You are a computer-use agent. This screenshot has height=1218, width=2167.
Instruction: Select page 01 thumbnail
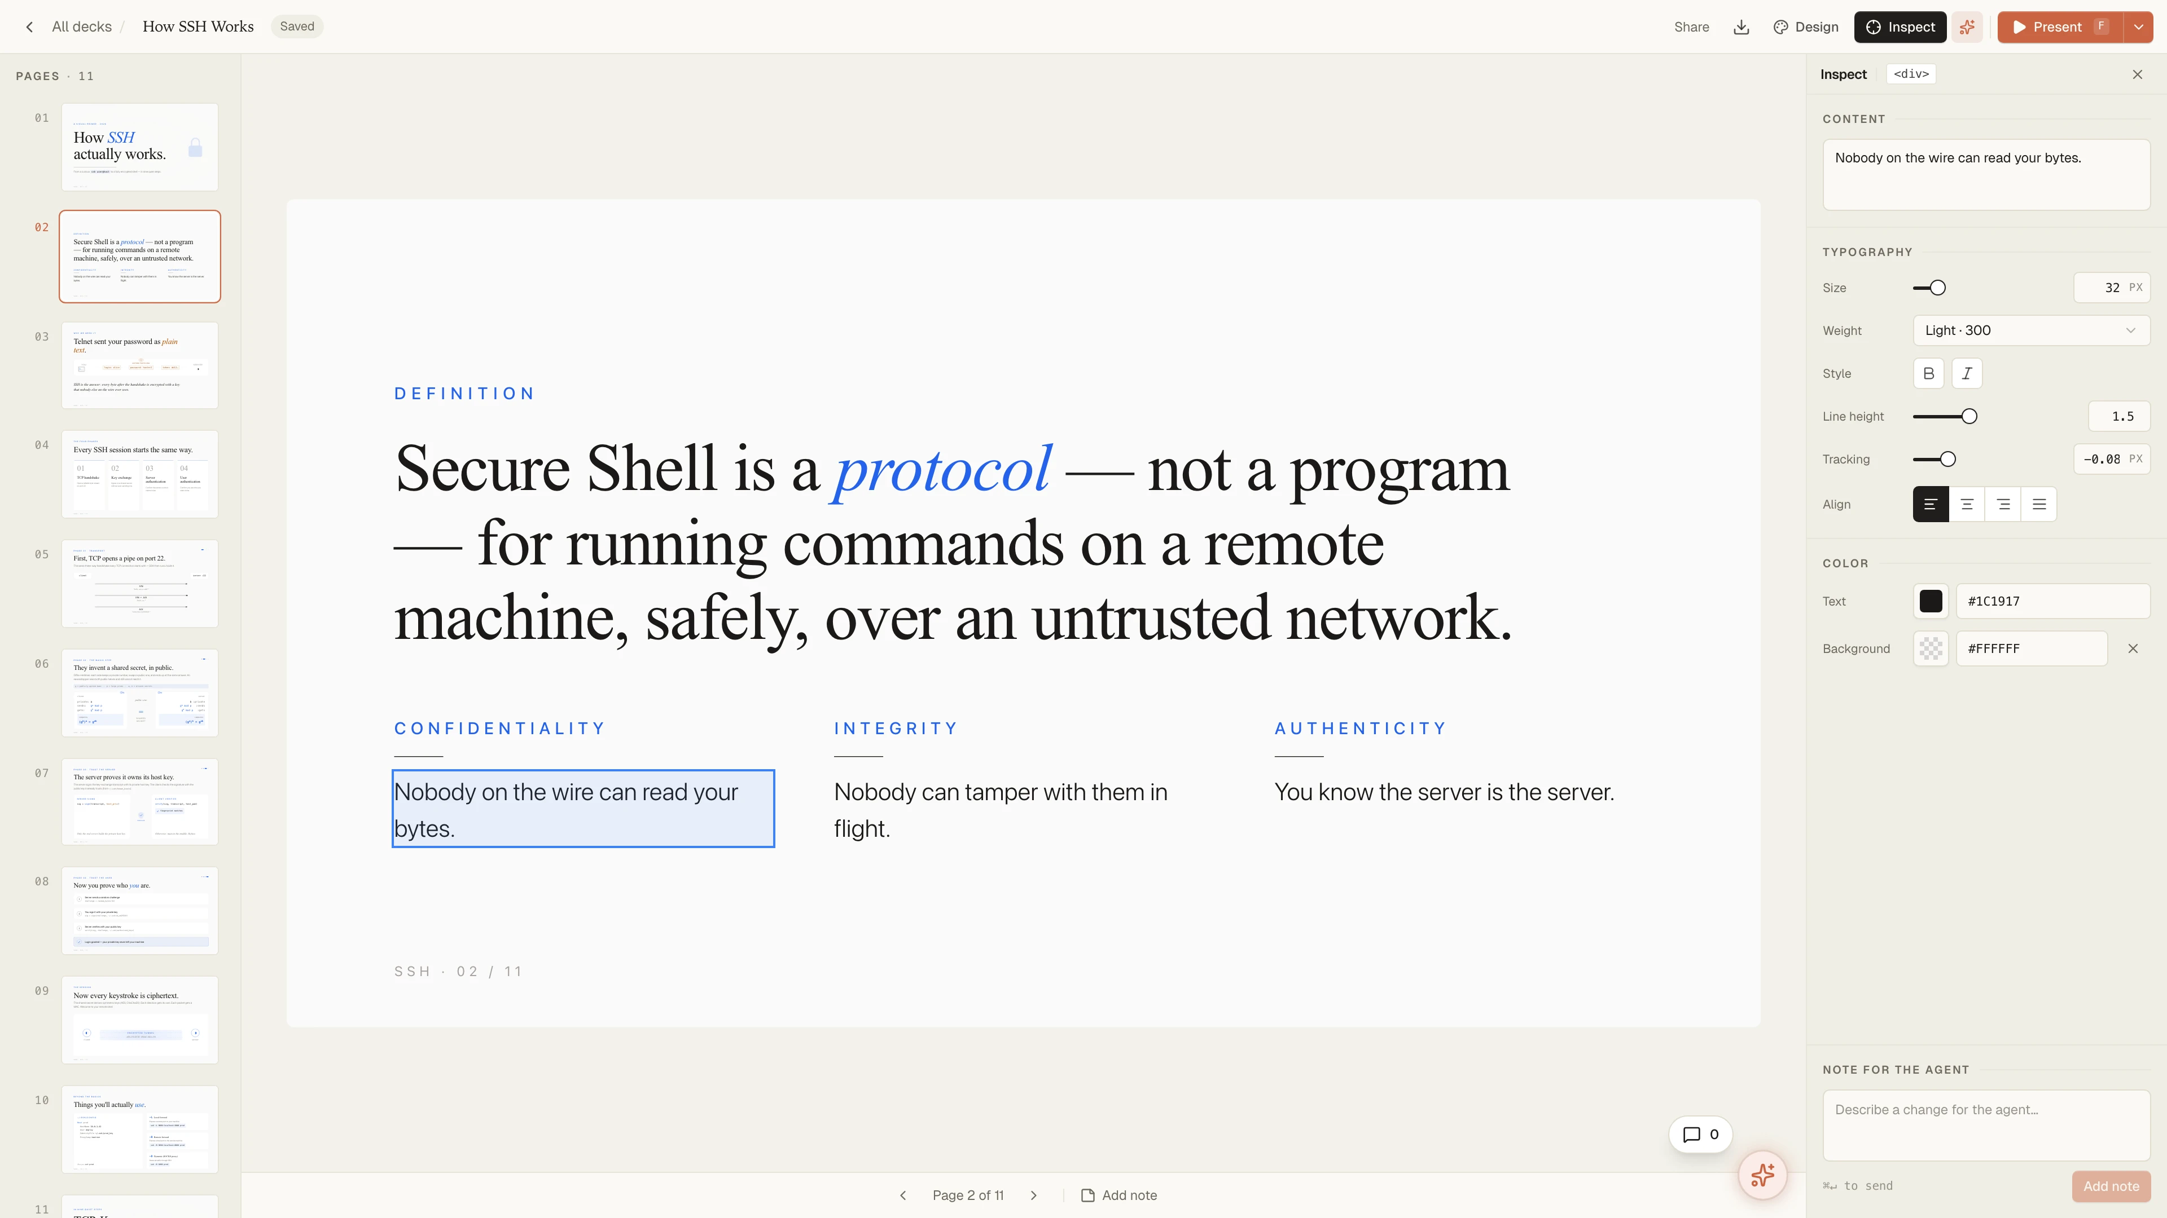point(139,147)
